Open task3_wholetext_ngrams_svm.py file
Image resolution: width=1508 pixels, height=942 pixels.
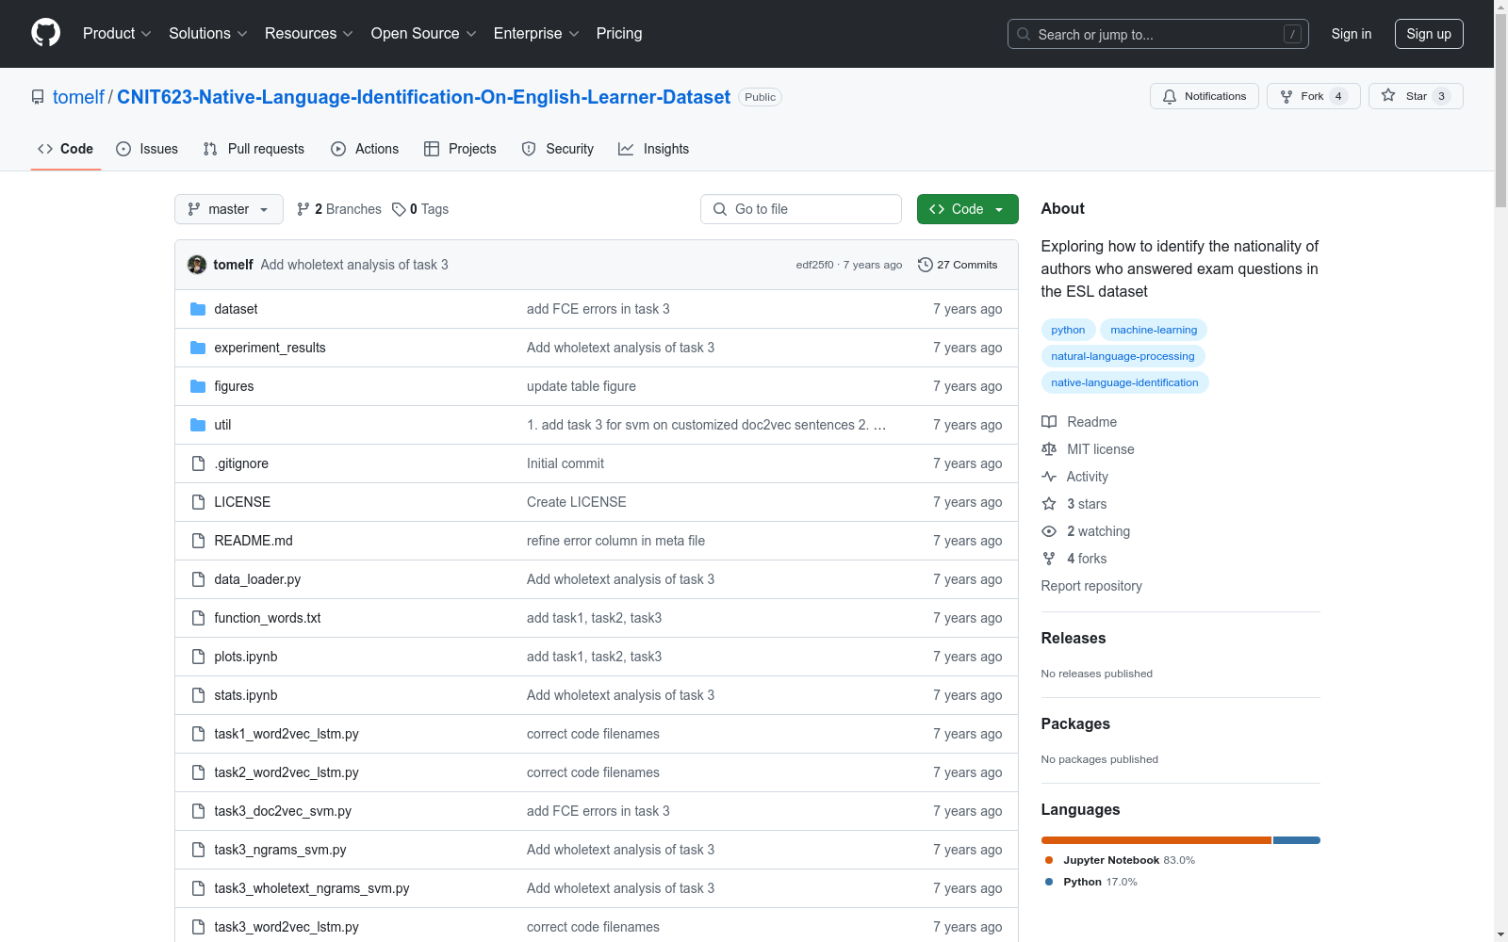pyautogui.click(x=312, y=888)
